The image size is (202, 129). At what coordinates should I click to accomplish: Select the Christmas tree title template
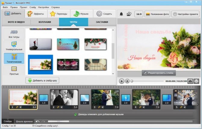pos(68,44)
